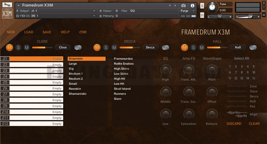Click the Saturation knob
Viewport: 267px width, 144px height.
tap(189, 114)
